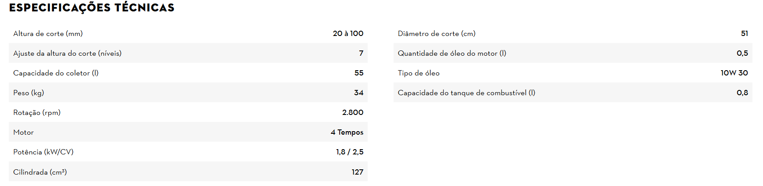Viewport: 763px width, 186px height.
Task: Select the 'Quantidade de óleo do motor' label
Action: coord(452,54)
